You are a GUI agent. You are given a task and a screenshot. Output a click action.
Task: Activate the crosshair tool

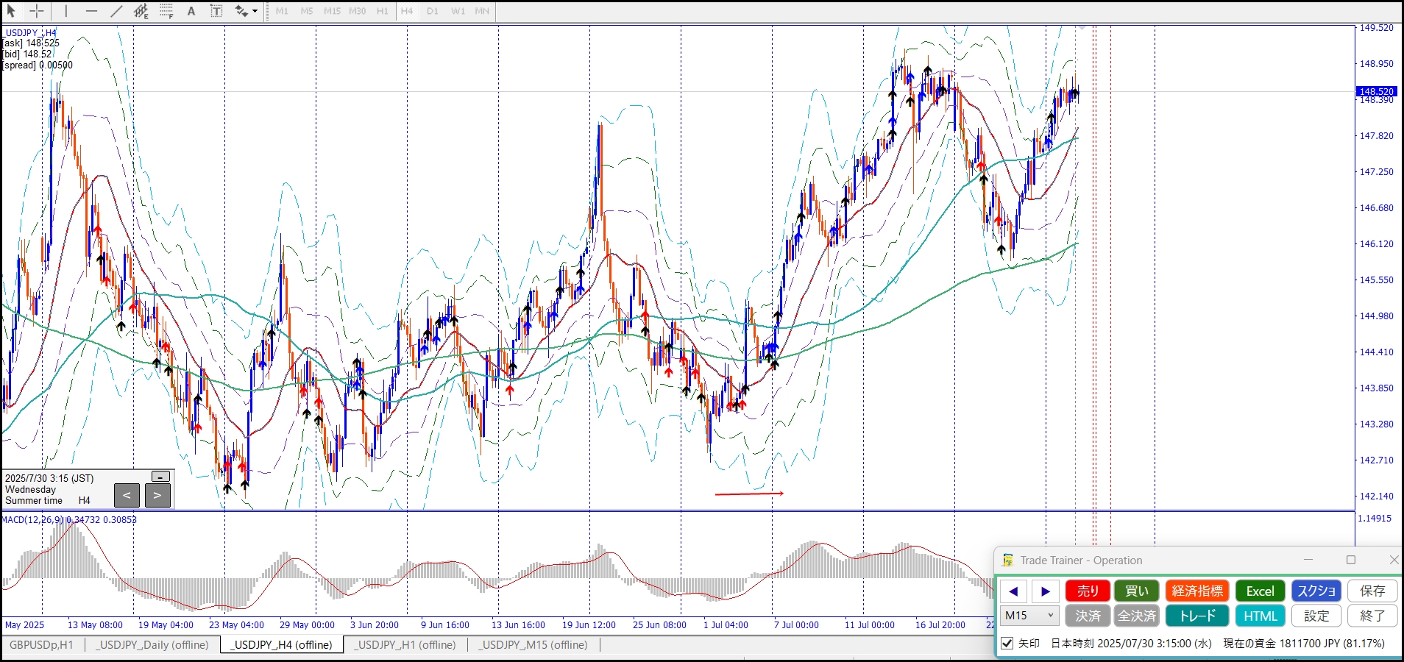(x=36, y=11)
